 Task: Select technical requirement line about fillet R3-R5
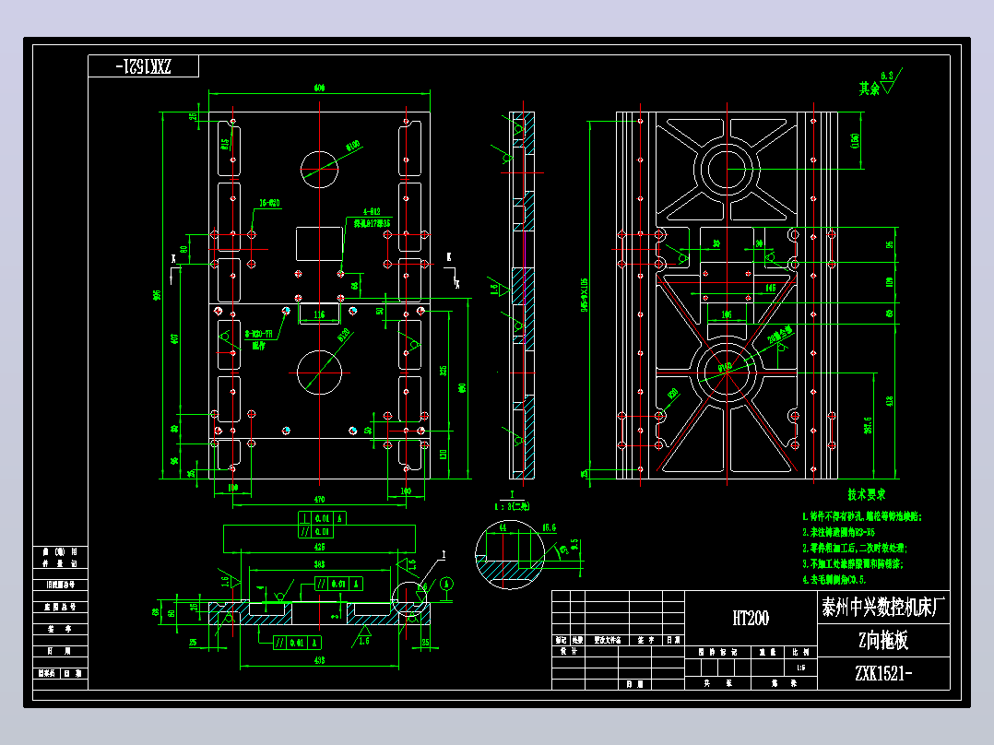[x=839, y=532]
